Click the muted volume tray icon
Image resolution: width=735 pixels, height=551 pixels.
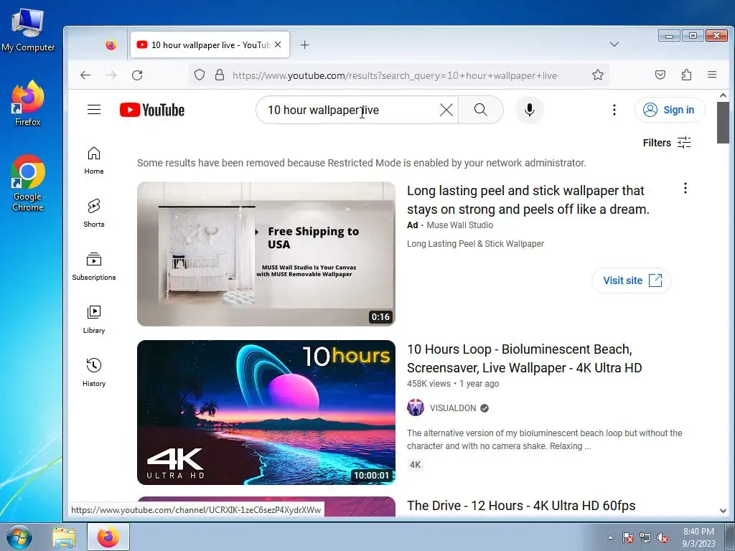point(663,538)
